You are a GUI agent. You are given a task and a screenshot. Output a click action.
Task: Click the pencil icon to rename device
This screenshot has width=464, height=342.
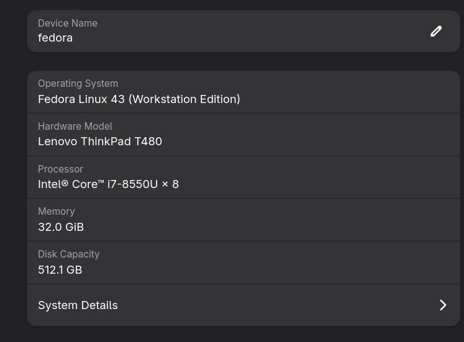[436, 31]
